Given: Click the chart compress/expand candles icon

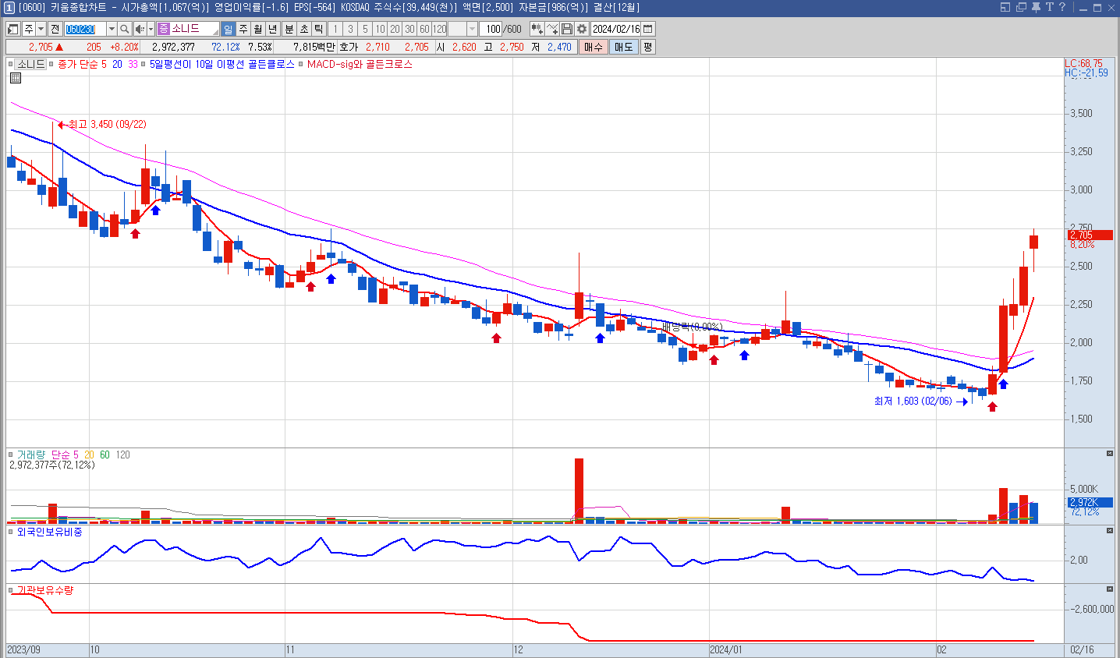Looking at the screenshot, I should (537, 29).
